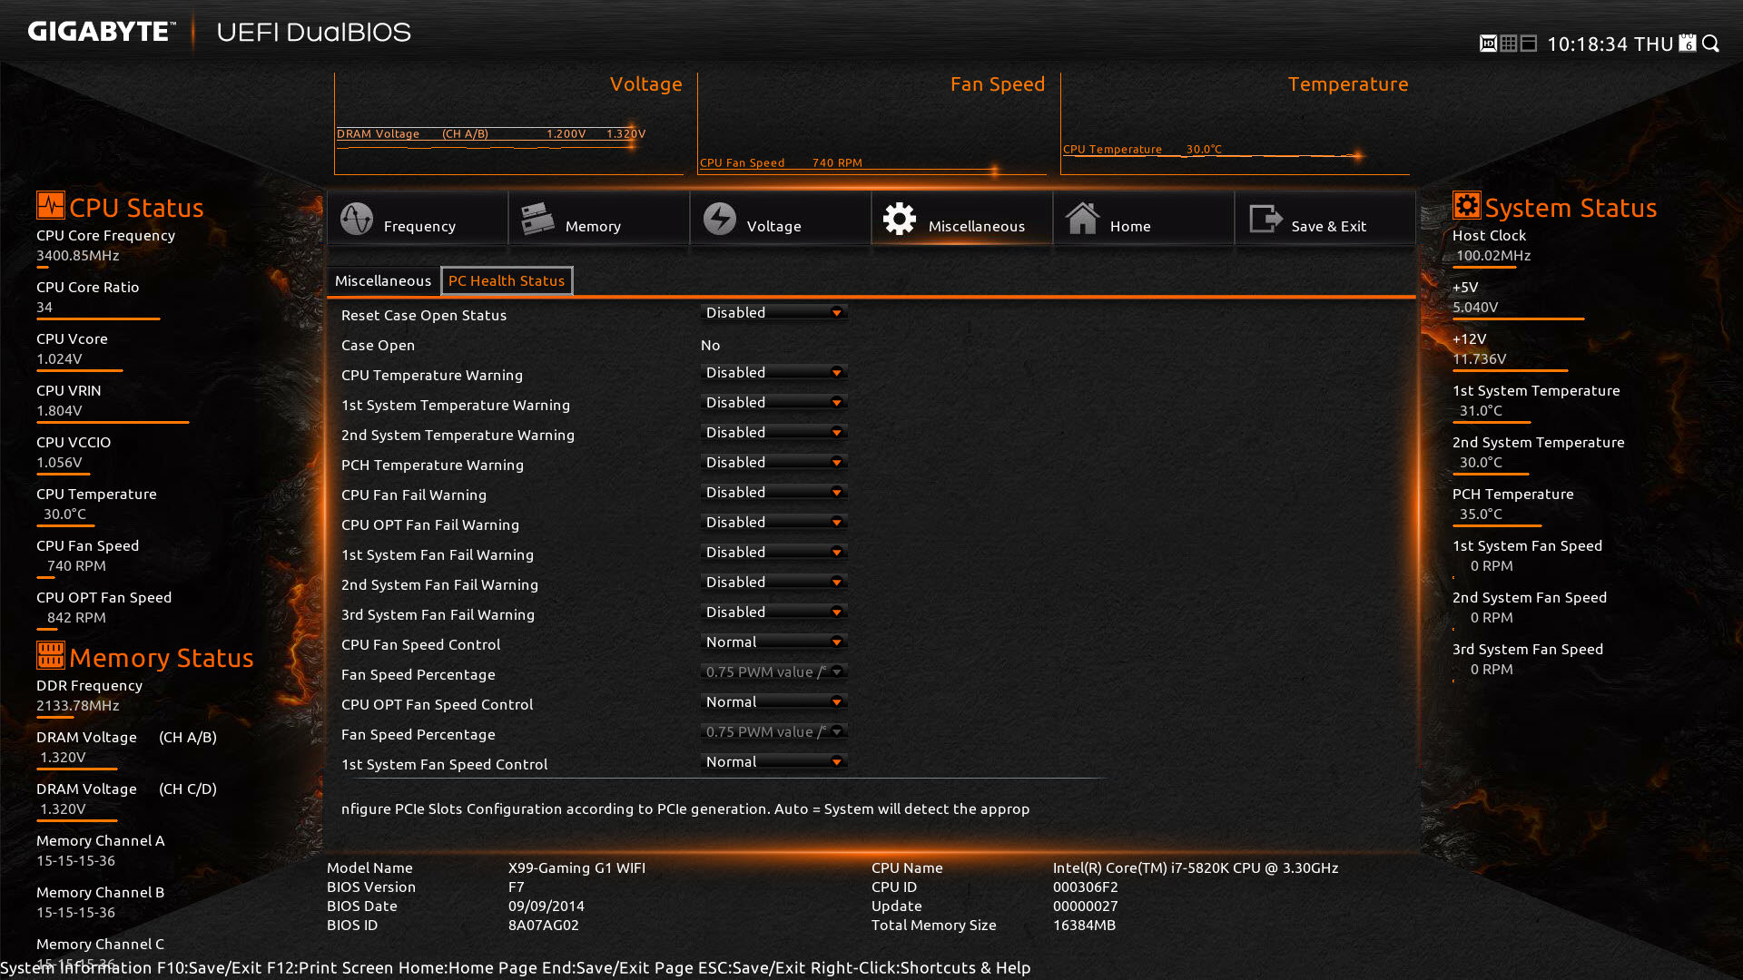Click the Temperature graph heading

pyautogui.click(x=1348, y=84)
